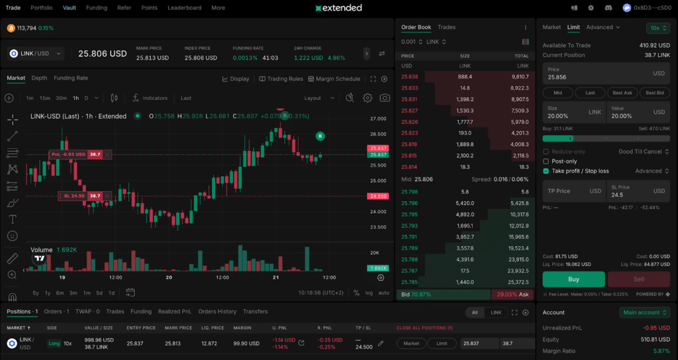The width and height of the screenshot is (678, 360).
Task: Activate the zoom in tool
Action: pos(13,275)
